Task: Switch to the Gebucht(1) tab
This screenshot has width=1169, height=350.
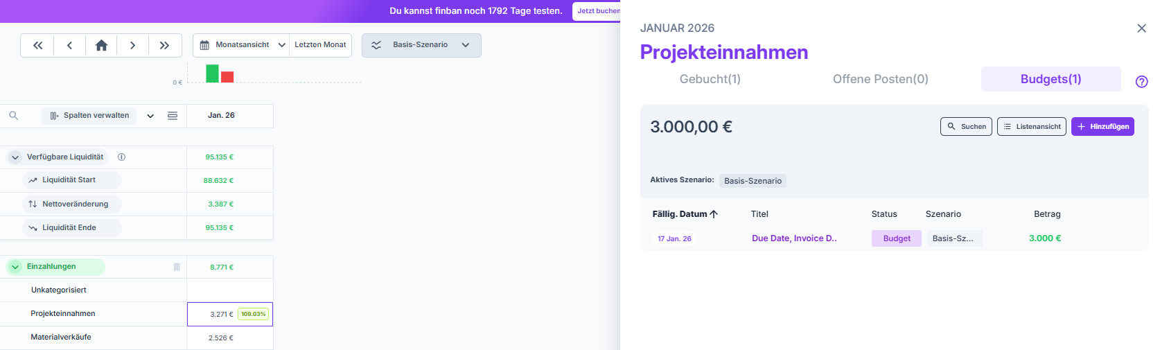Action: (710, 79)
